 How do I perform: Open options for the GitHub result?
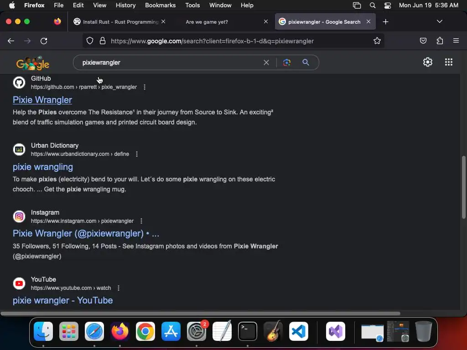point(145,87)
